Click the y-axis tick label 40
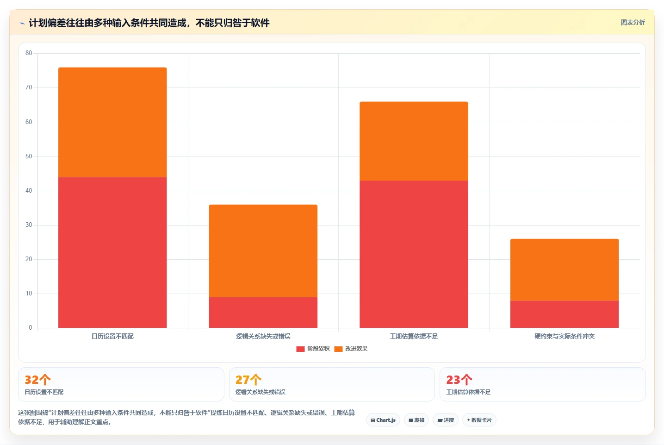 coord(29,191)
